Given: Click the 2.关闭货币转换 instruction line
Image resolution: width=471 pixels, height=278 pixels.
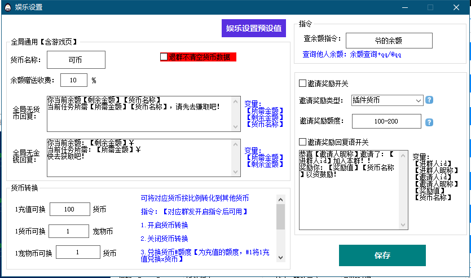Looking at the screenshot, I should [x=164, y=239].
